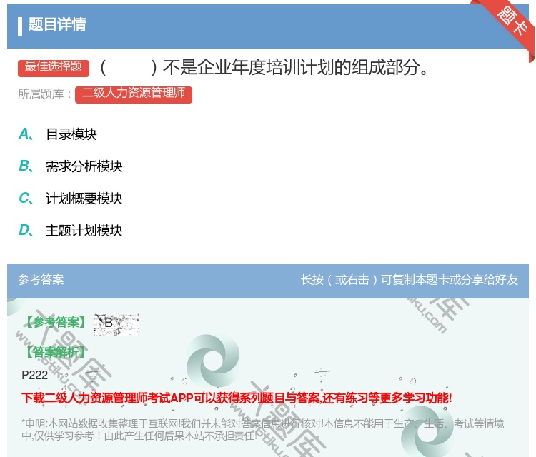Select option B 需求分析模块
This screenshot has width=536, height=457.
click(x=71, y=166)
